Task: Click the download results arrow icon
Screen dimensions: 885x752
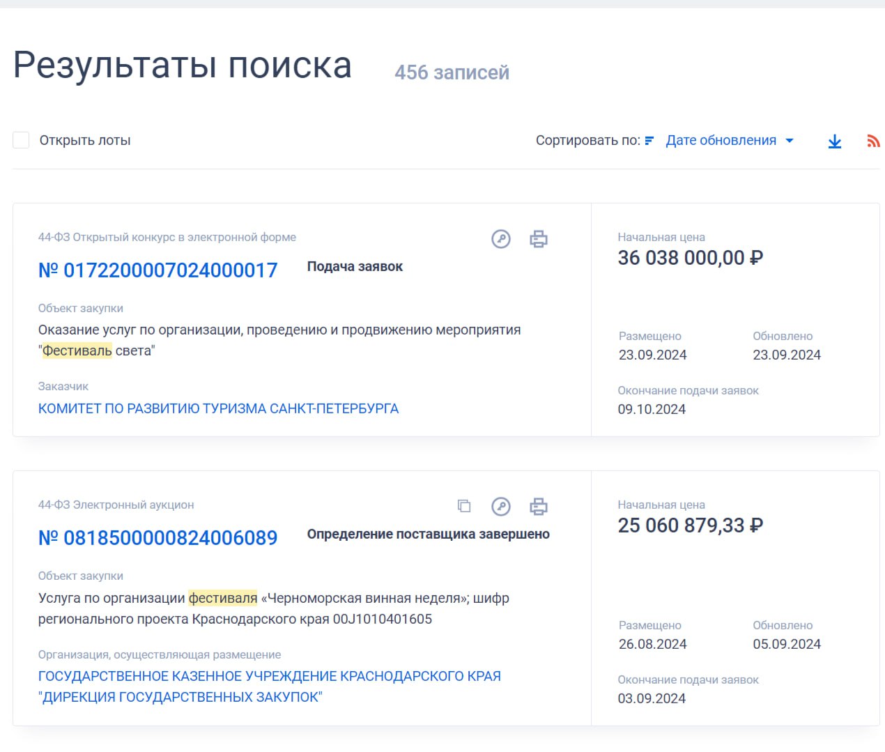Action: click(834, 141)
